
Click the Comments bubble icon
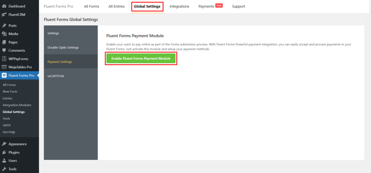(4, 51)
